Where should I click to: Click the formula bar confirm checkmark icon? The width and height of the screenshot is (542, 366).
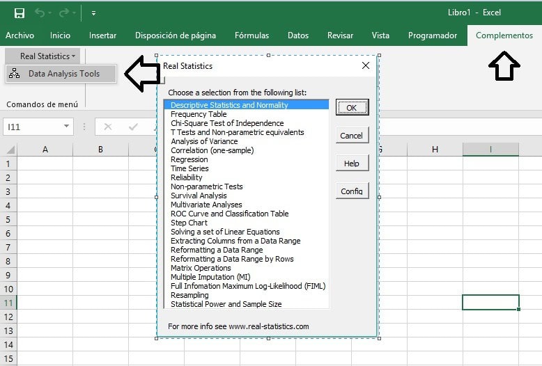(133, 127)
